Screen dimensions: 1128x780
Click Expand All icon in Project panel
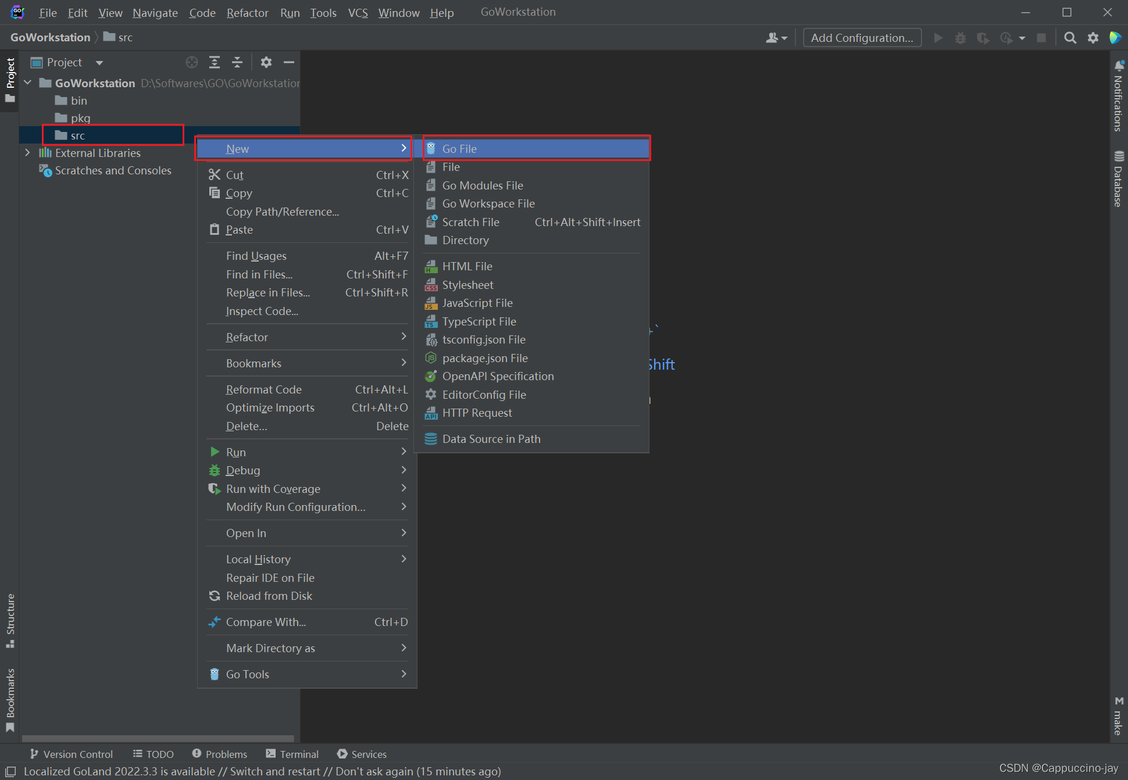coord(215,62)
